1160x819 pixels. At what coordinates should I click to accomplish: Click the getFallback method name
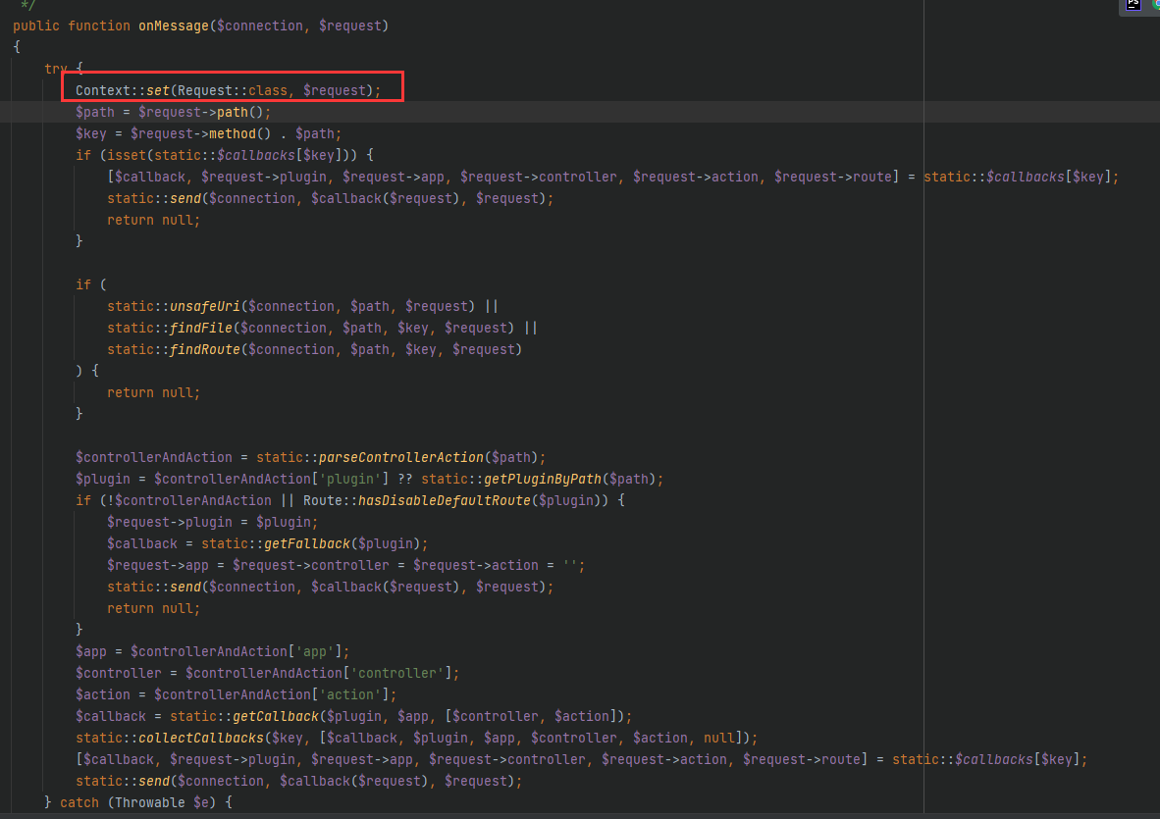[x=307, y=543]
